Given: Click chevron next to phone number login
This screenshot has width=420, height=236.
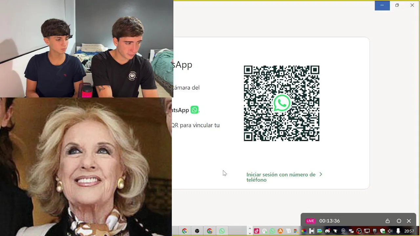Looking at the screenshot, I should (x=321, y=174).
